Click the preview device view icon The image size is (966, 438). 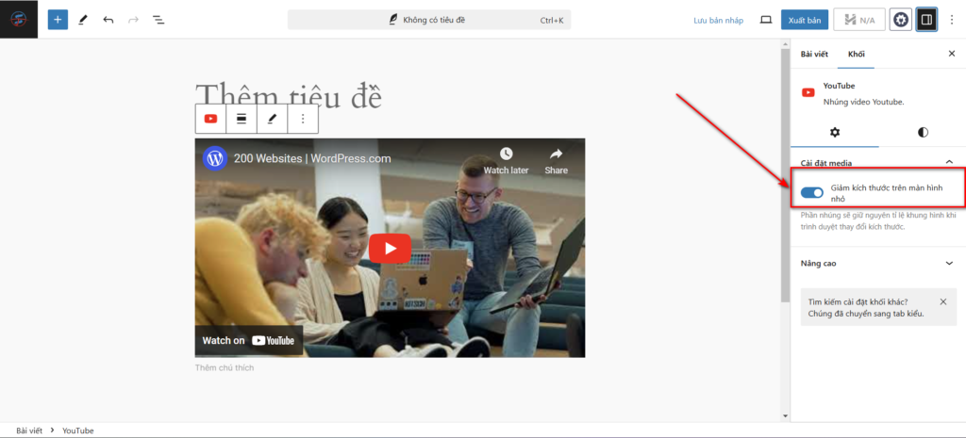click(765, 19)
